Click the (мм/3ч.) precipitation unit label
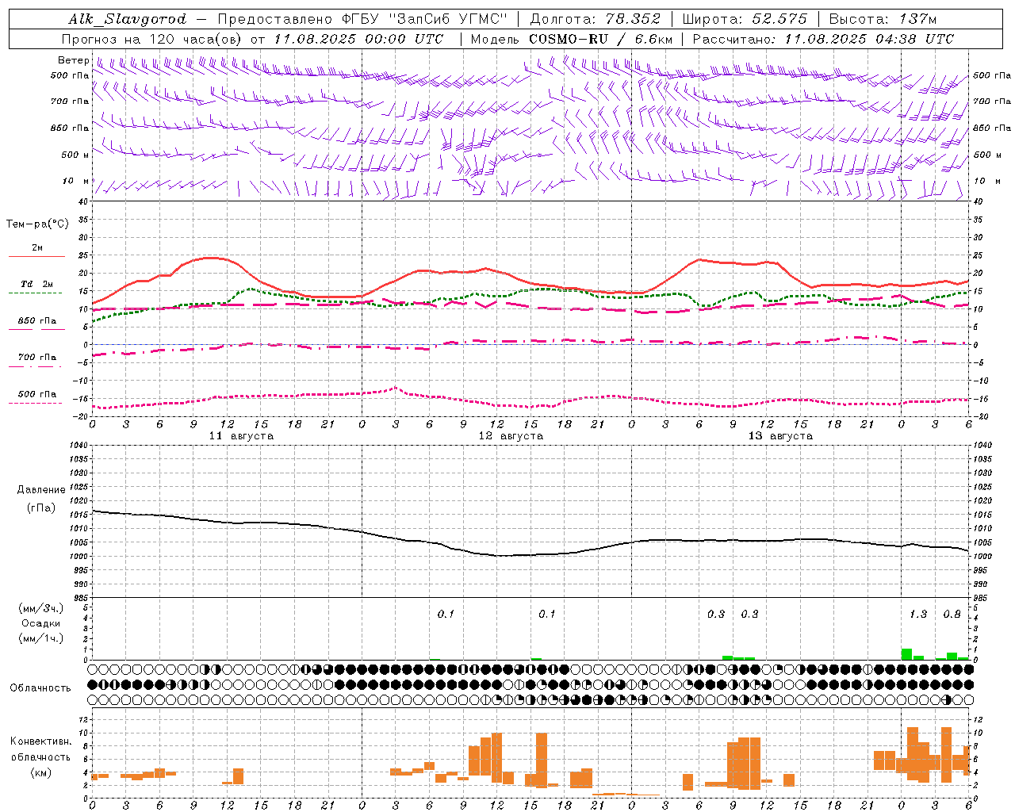This screenshot has width=1015, height=812. click(x=40, y=609)
